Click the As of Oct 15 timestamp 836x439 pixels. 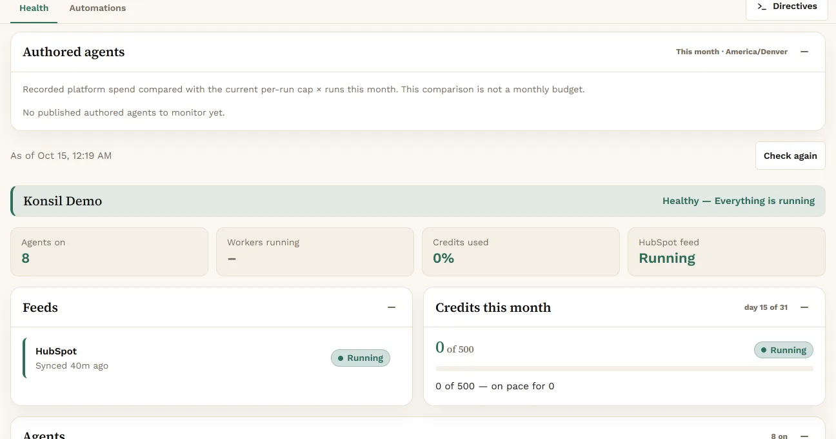(61, 156)
